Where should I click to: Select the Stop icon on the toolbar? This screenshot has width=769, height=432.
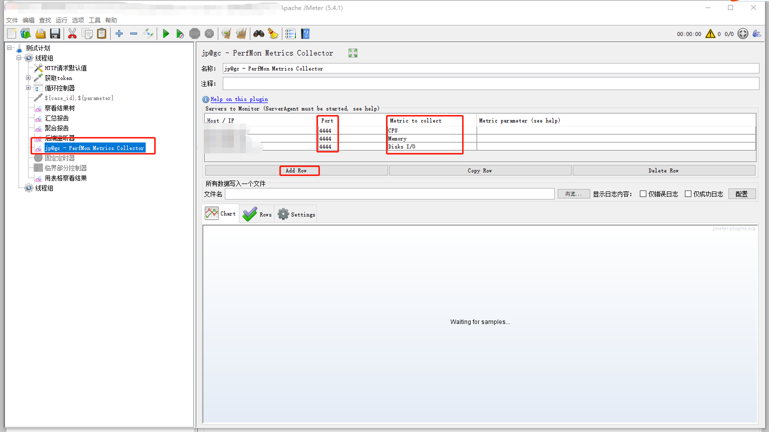195,33
